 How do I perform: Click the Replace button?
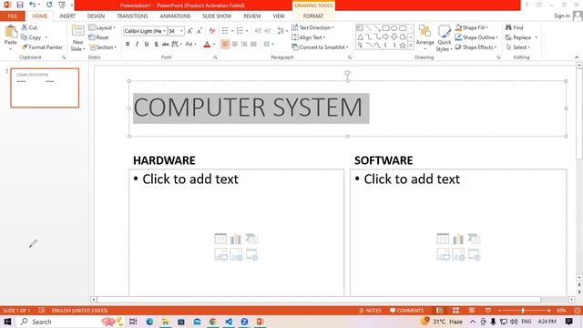tap(518, 37)
